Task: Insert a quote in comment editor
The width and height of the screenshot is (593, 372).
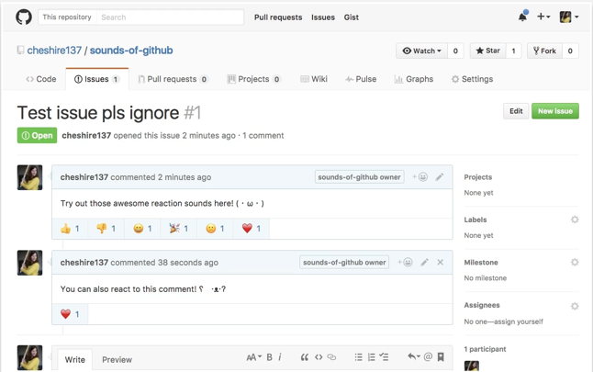Action: point(305,357)
